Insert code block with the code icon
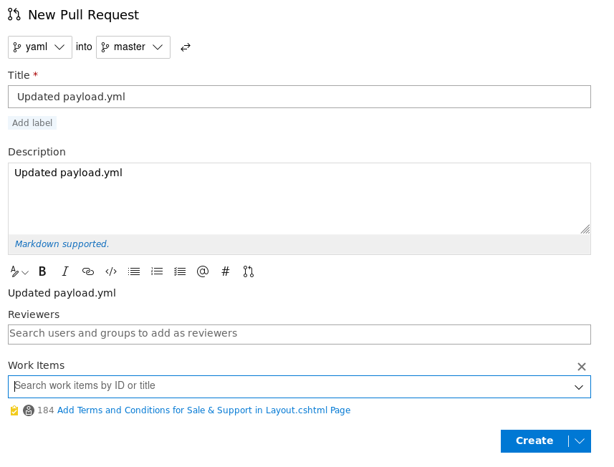Viewport: 614px width, 467px height. pos(111,271)
